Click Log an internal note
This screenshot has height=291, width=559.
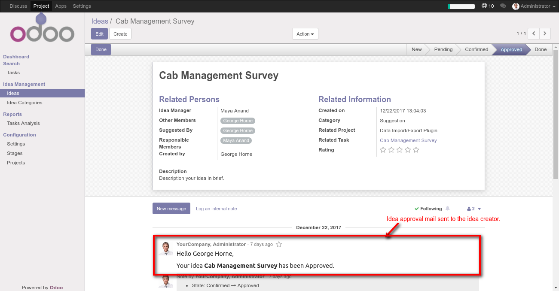point(216,209)
